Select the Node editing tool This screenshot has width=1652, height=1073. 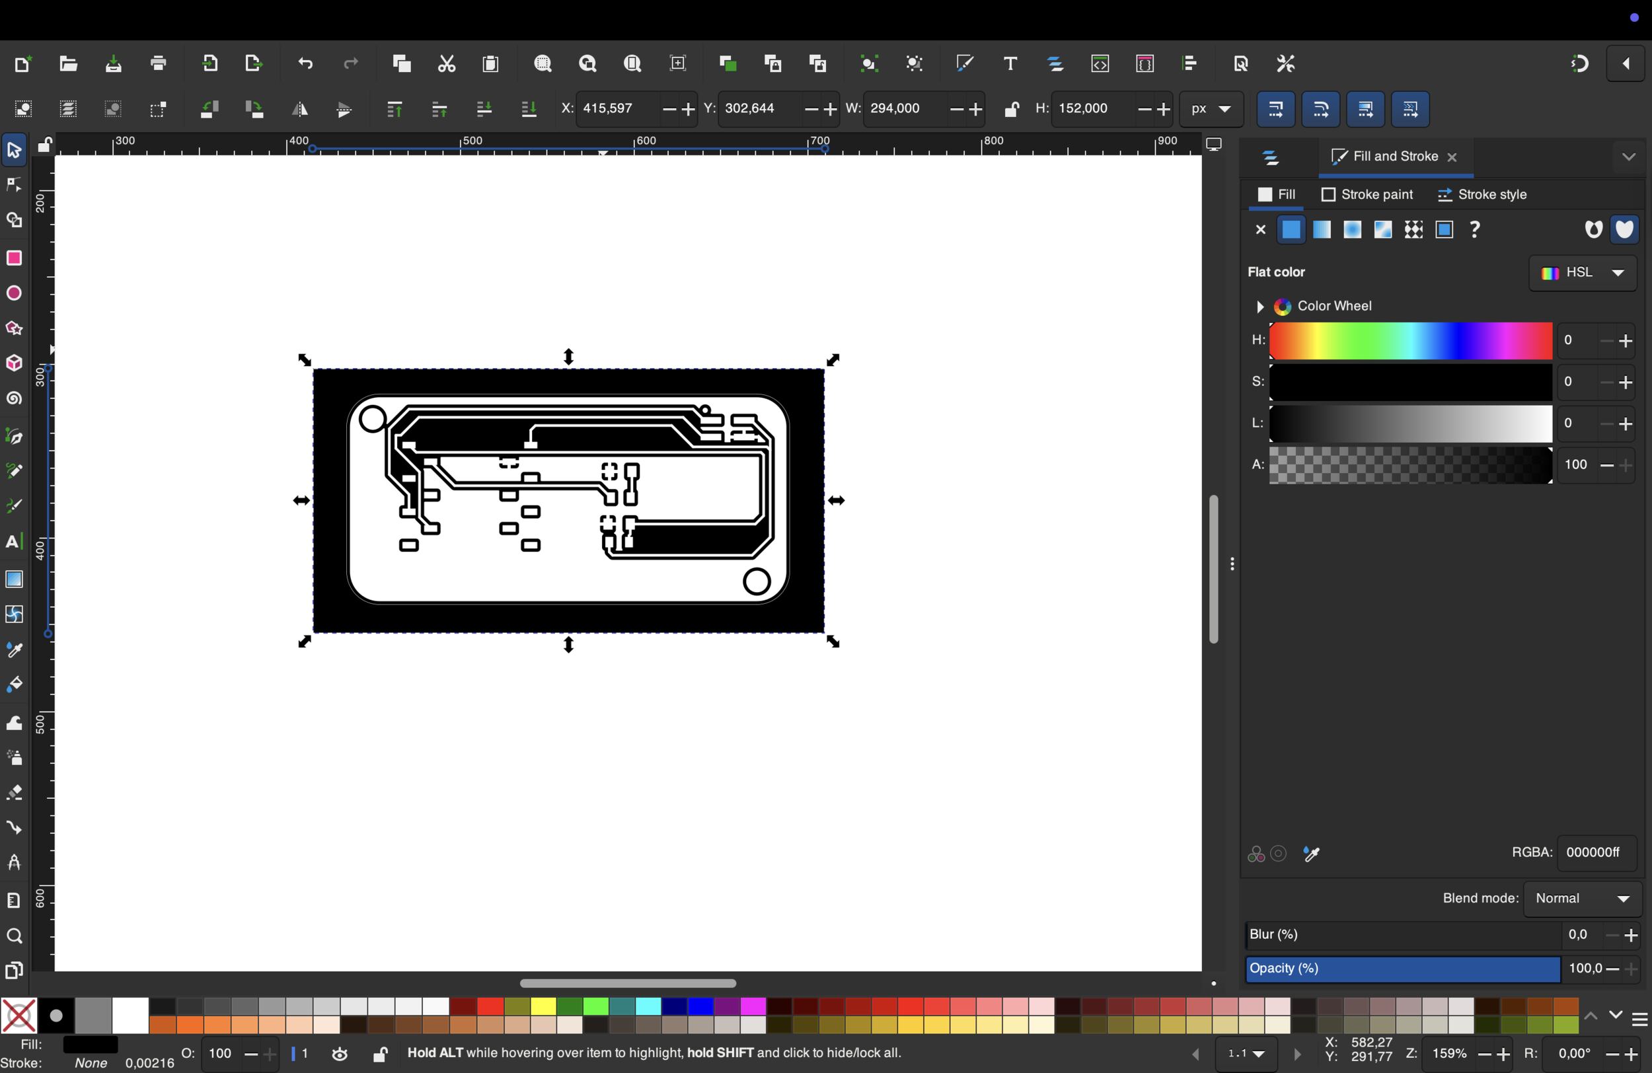point(14,185)
